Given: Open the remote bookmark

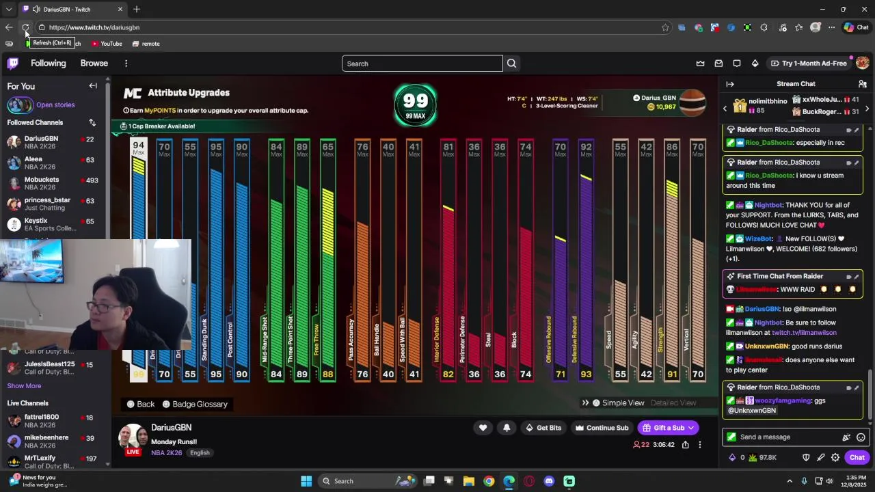Looking at the screenshot, I should [146, 44].
